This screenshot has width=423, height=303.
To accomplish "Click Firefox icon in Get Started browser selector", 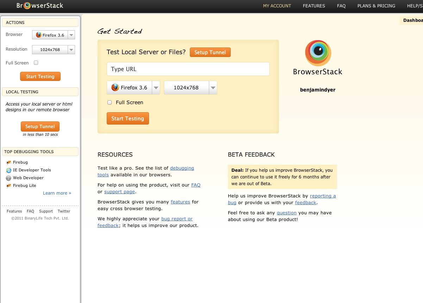I will coord(115,88).
